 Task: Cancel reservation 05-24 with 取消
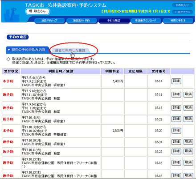188,142
